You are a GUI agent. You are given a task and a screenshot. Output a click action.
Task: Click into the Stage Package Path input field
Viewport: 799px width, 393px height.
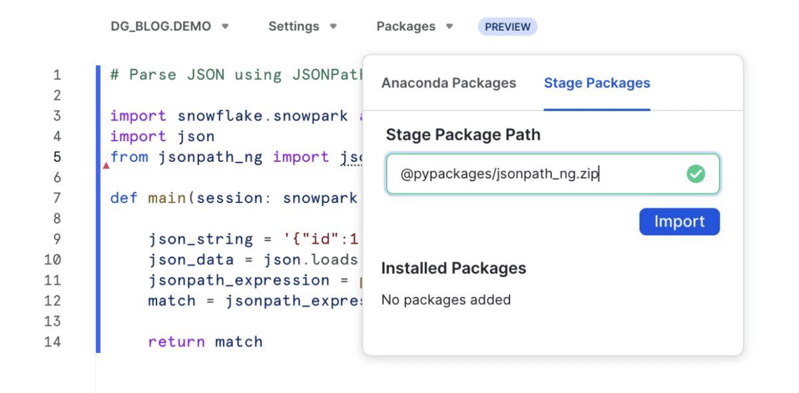point(553,175)
